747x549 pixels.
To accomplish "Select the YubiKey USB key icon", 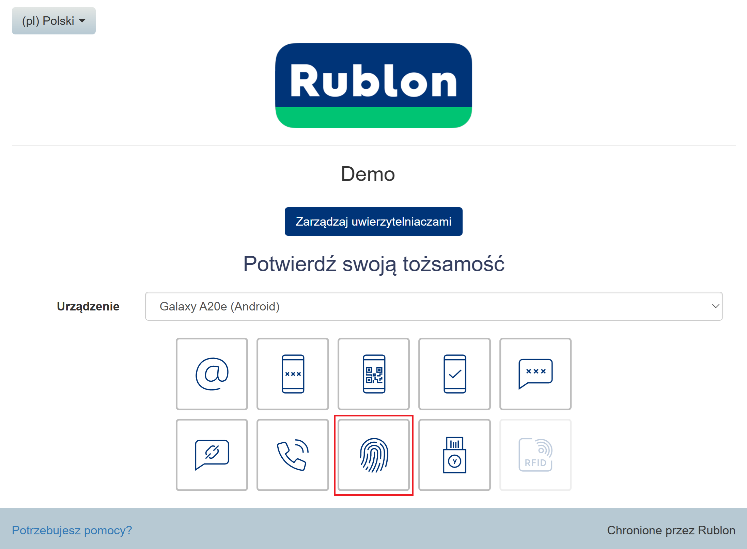I will 454,455.
